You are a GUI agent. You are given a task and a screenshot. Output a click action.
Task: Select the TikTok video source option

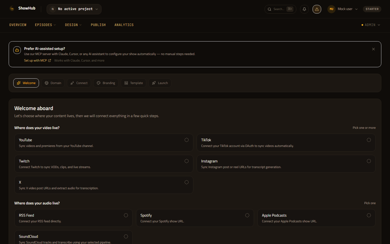pos(286,143)
